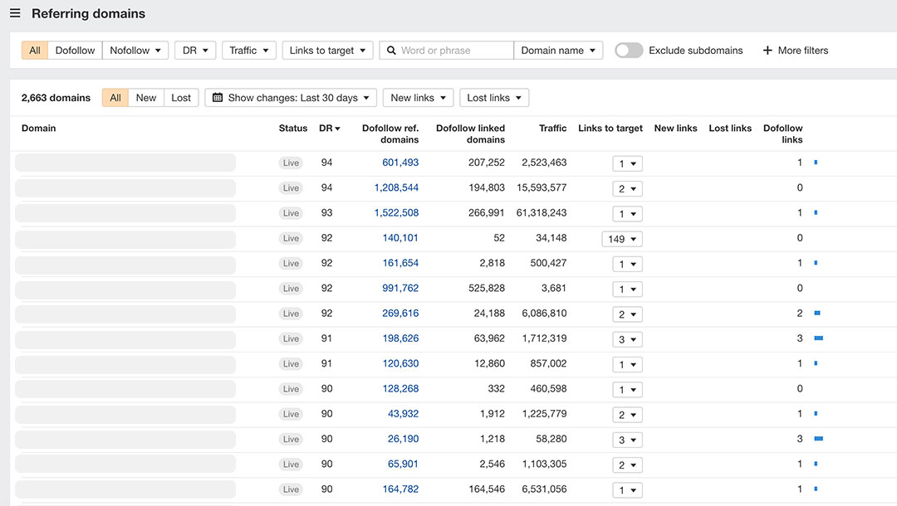This screenshot has height=506, width=897.
Task: Switch to the Lost domains tab
Action: click(x=181, y=98)
